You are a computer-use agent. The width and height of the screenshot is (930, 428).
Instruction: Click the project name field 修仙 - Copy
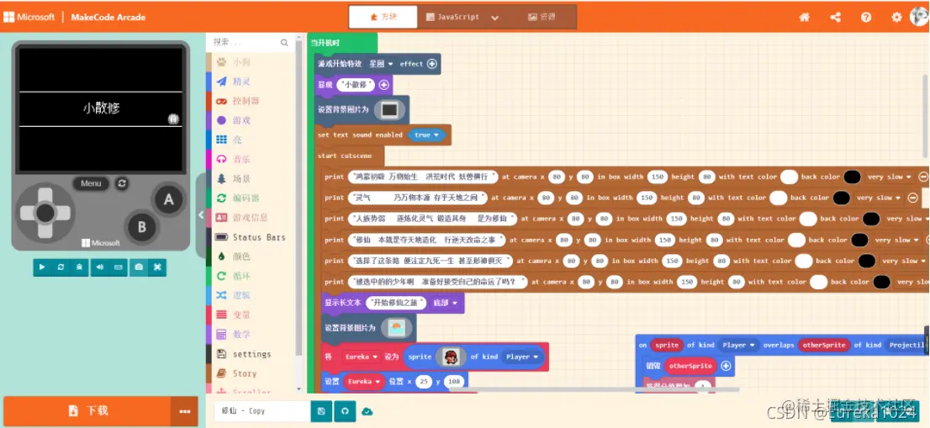click(x=262, y=411)
